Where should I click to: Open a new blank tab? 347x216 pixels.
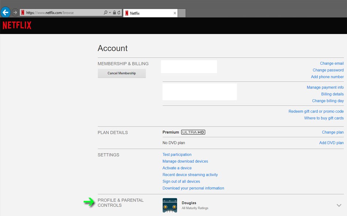tap(182, 13)
